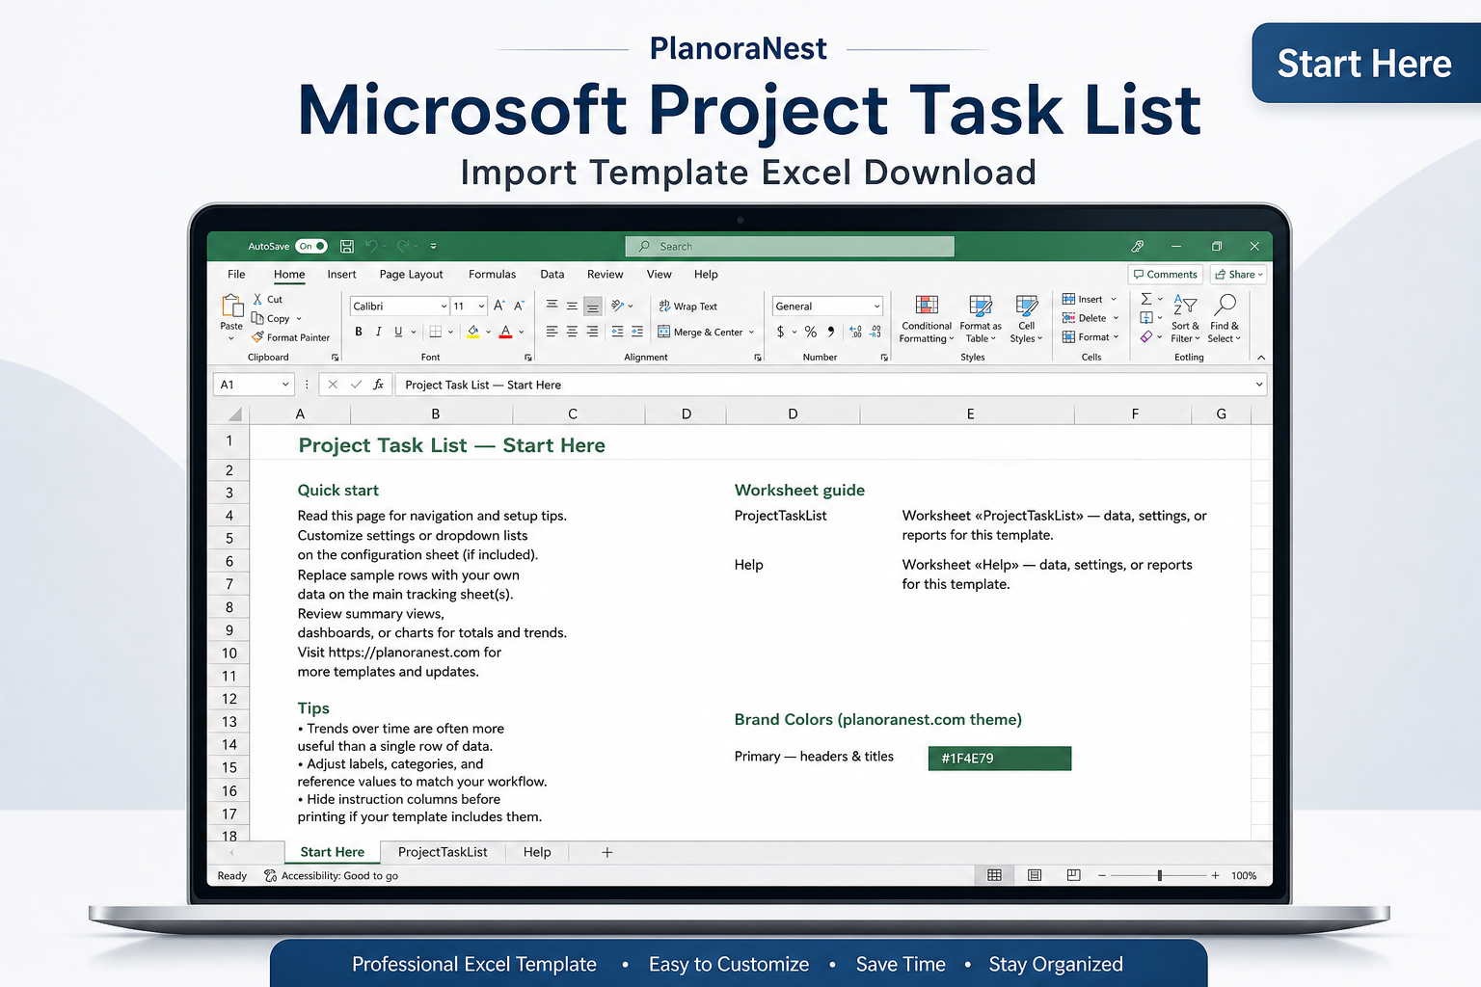Click the increase decimal icon
Screen dimensions: 1481x987
855,332
